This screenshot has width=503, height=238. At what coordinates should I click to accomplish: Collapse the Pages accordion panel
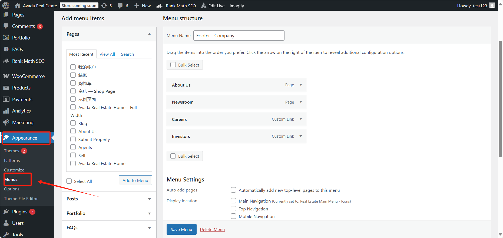149,34
